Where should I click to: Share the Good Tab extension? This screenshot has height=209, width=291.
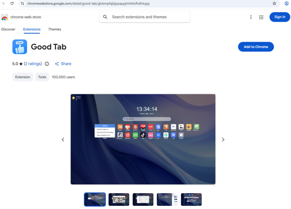pos(63,64)
